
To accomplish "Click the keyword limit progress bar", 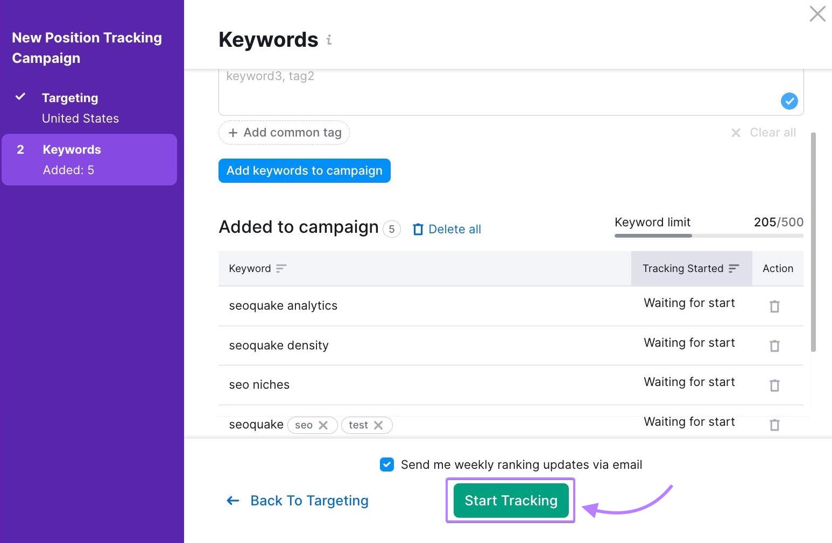I will coord(709,235).
